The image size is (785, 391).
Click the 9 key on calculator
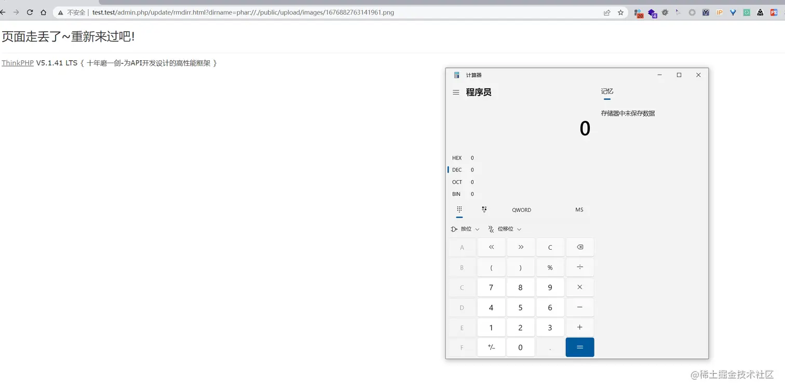click(x=550, y=287)
